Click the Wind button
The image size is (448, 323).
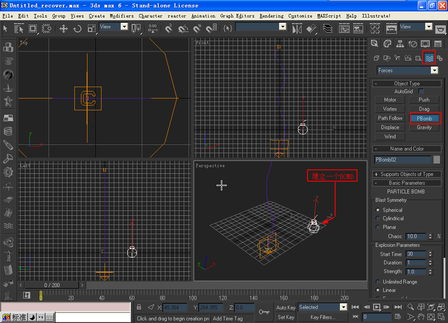click(390, 137)
